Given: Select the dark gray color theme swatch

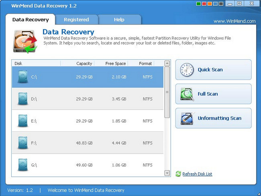Looking at the screenshot, I should pyautogui.click(x=221, y=4).
